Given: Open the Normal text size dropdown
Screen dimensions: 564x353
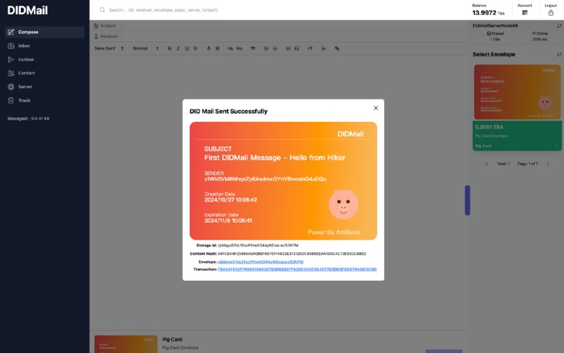Looking at the screenshot, I should (146, 48).
